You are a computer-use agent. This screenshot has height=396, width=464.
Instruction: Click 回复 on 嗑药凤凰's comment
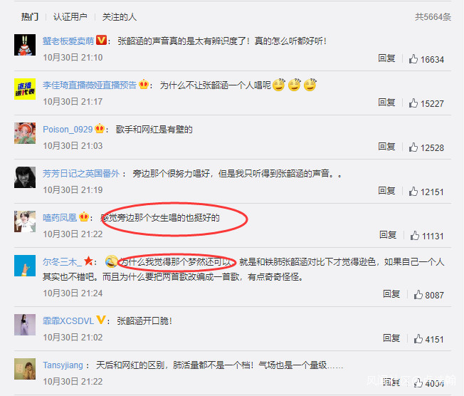pos(388,235)
